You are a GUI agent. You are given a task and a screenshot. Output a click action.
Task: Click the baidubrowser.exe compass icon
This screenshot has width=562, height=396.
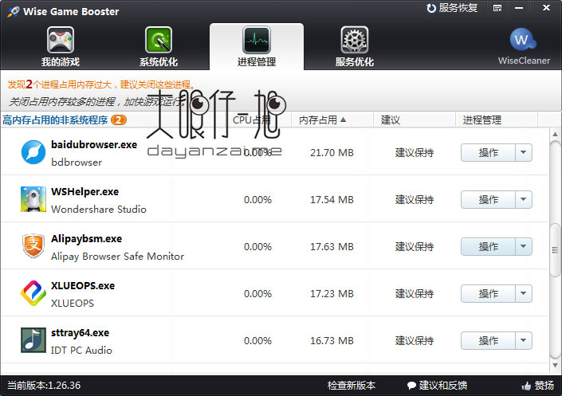coord(33,152)
